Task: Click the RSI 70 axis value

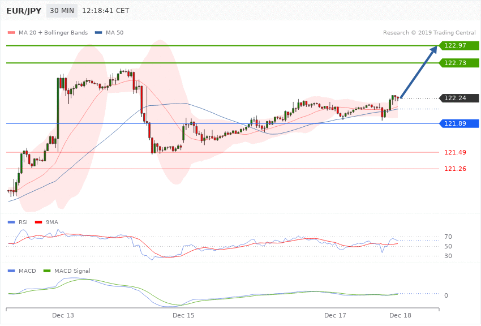Action: [x=448, y=237]
